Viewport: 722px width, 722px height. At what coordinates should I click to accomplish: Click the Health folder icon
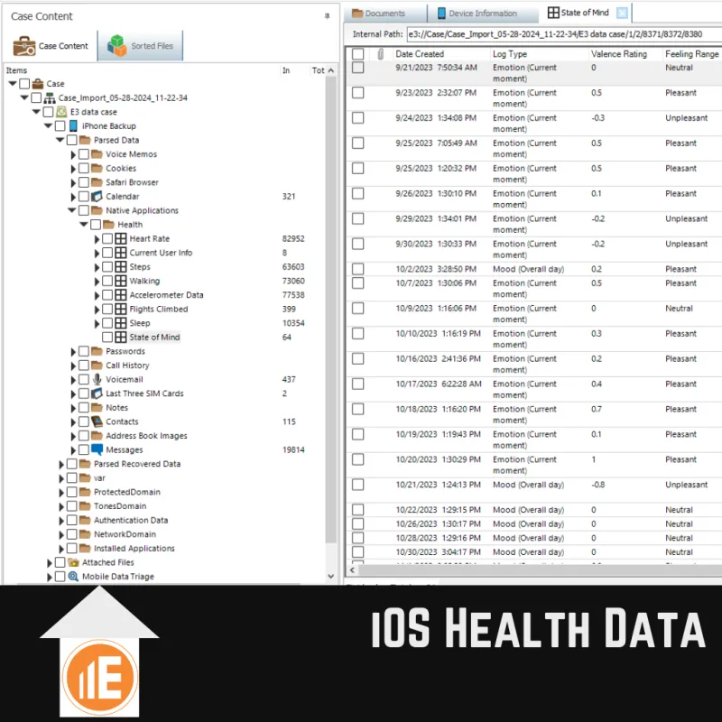(108, 224)
